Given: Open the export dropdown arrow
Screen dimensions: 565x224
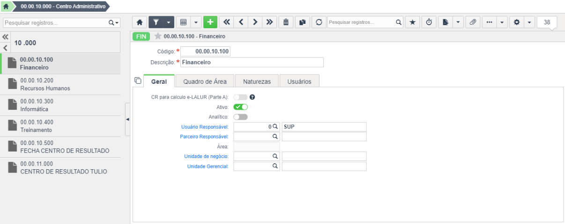Looking at the screenshot, I should pyautogui.click(x=458, y=22).
